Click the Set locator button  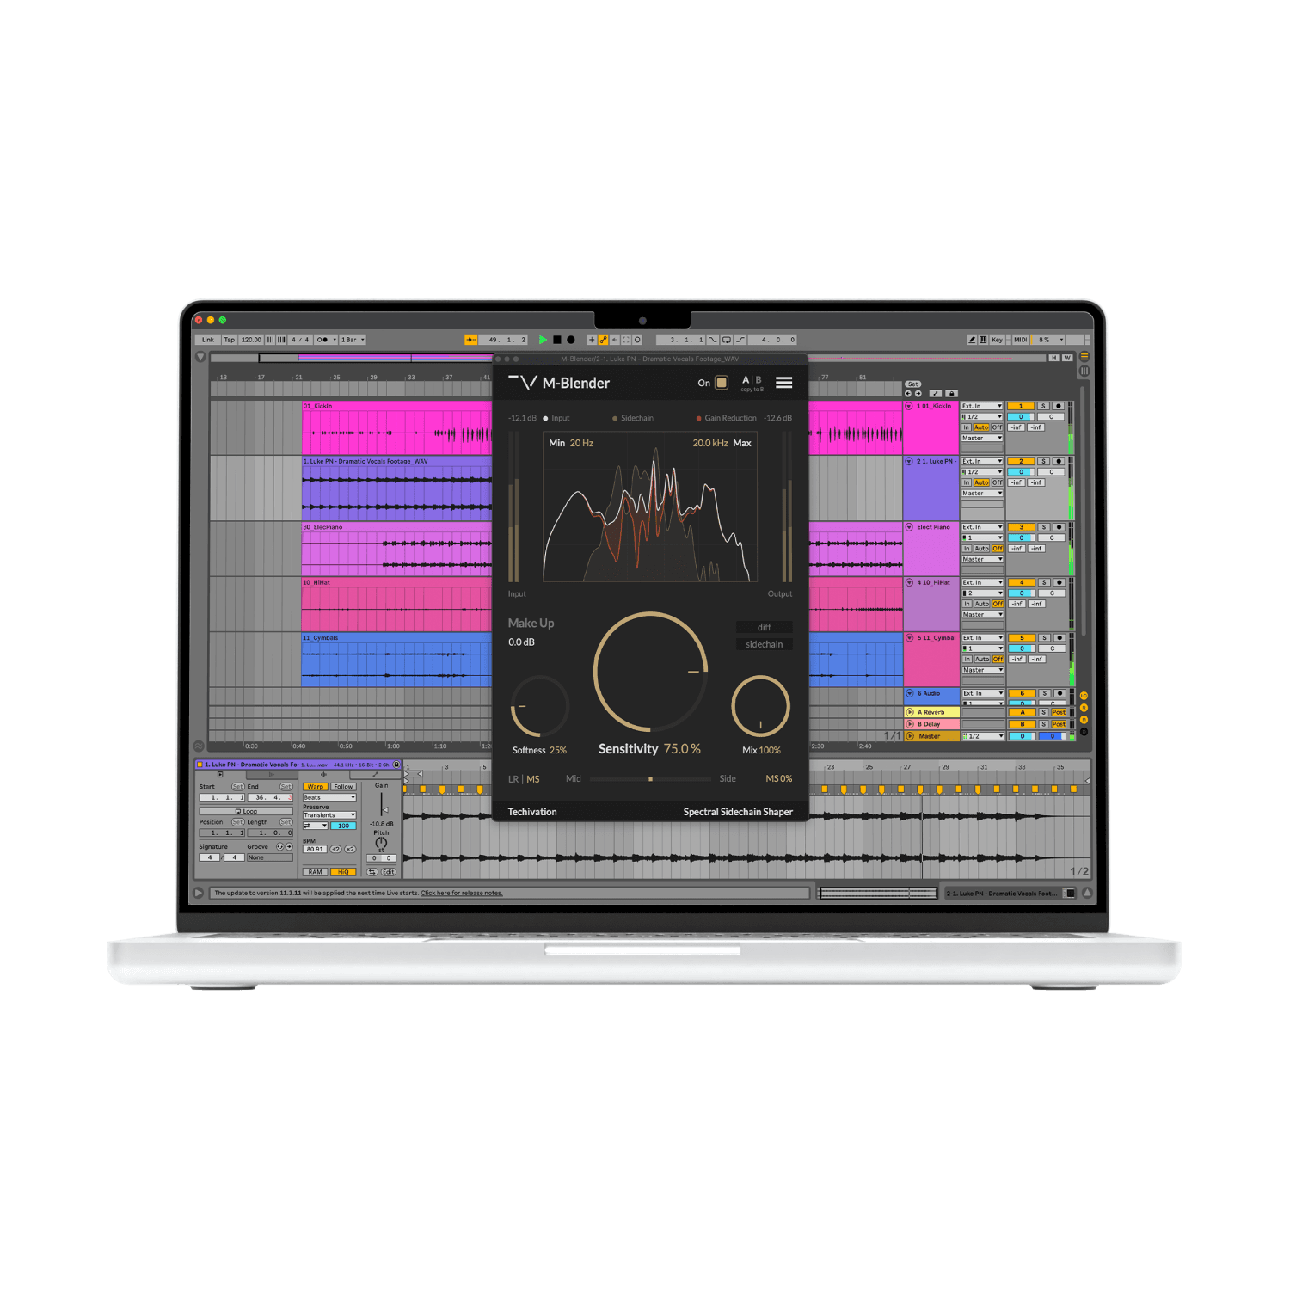tap(912, 384)
